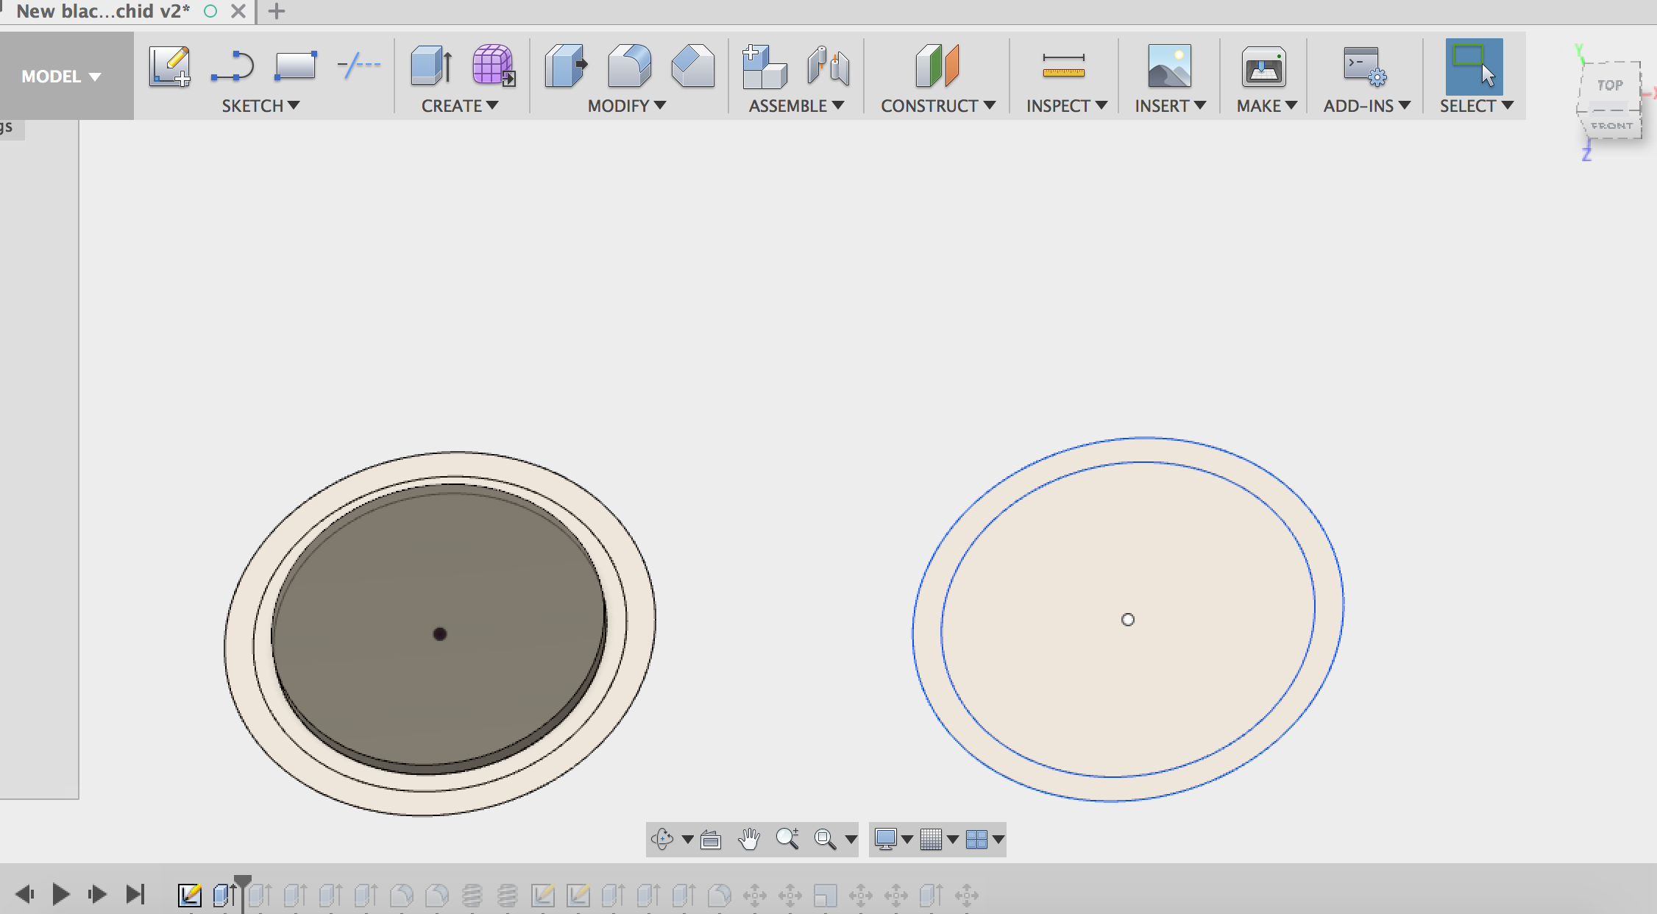Open Scripts and Add-Ins icon
Screen dimensions: 1657x914
point(1366,66)
